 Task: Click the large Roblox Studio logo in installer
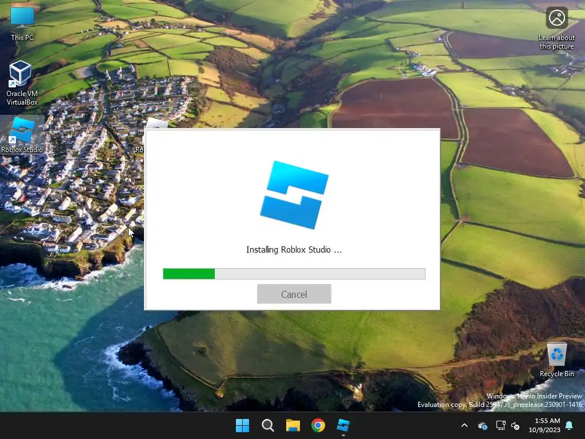[x=294, y=195]
